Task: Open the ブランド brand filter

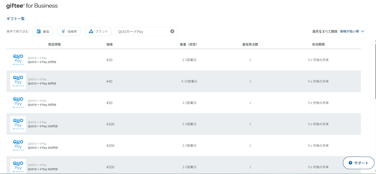Action: click(x=98, y=31)
